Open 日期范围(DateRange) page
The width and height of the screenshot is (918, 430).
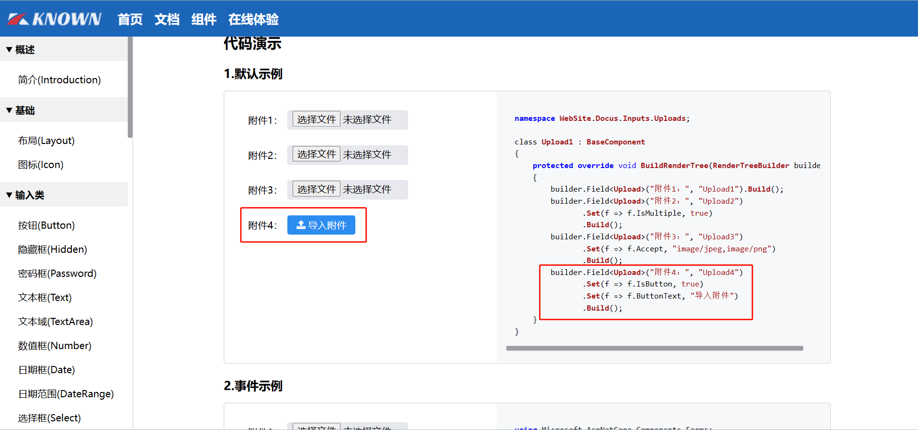click(x=66, y=394)
